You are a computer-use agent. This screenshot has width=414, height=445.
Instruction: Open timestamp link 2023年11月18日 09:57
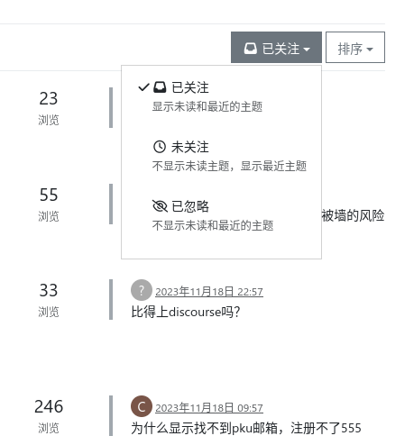click(x=209, y=408)
